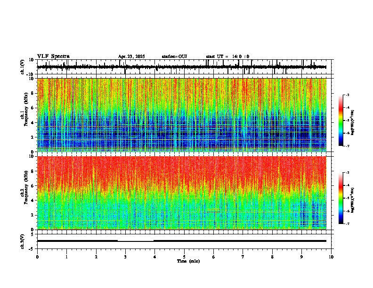Click the time axis tick label '7'
Image resolution: width=373 pixels, height=288 pixels.
pos(243,257)
